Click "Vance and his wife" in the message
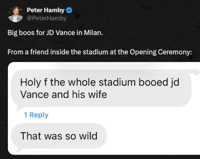 pos(63,94)
